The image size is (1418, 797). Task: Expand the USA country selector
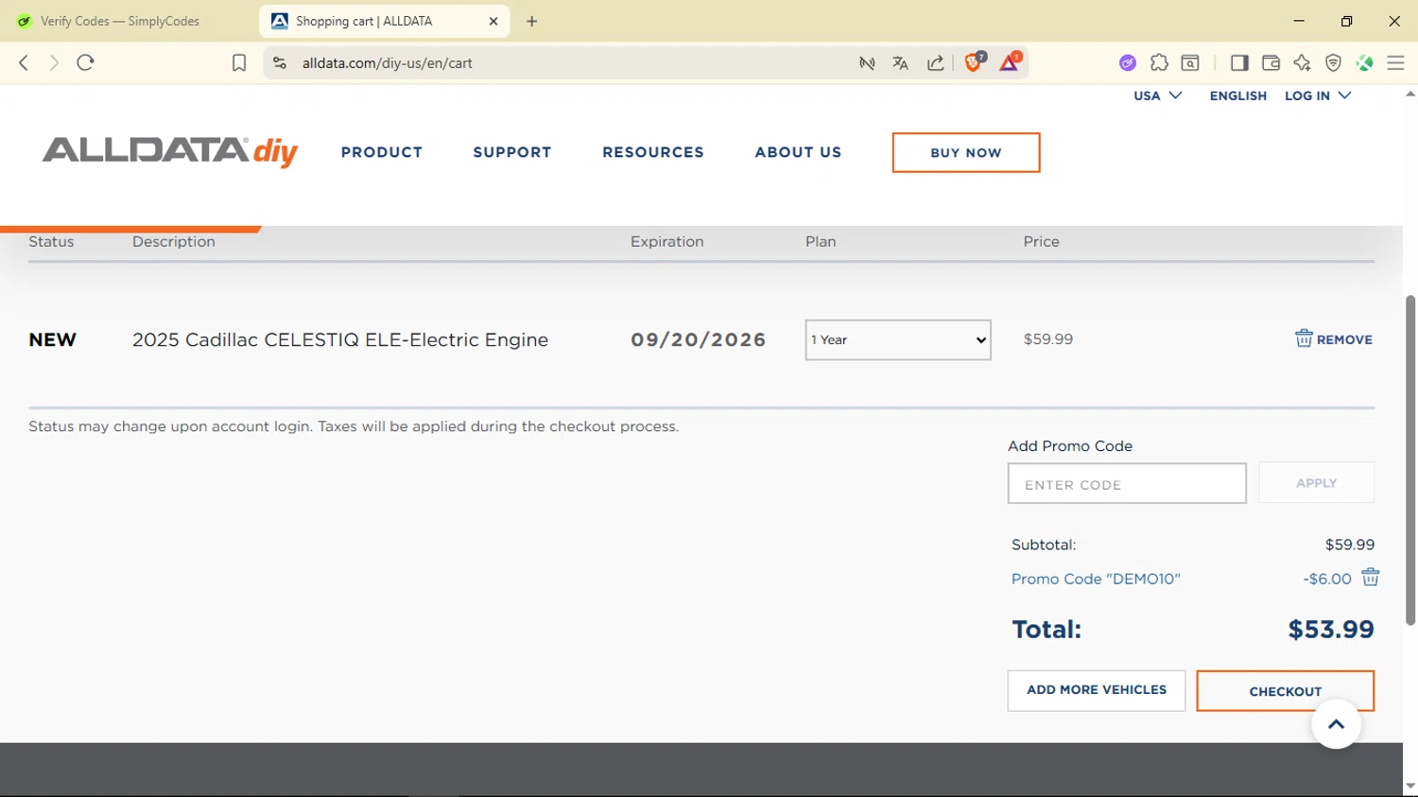tap(1158, 95)
